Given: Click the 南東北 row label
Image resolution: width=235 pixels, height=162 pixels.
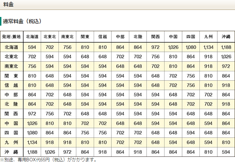Looking at the screenshot, I should pos(11,66).
